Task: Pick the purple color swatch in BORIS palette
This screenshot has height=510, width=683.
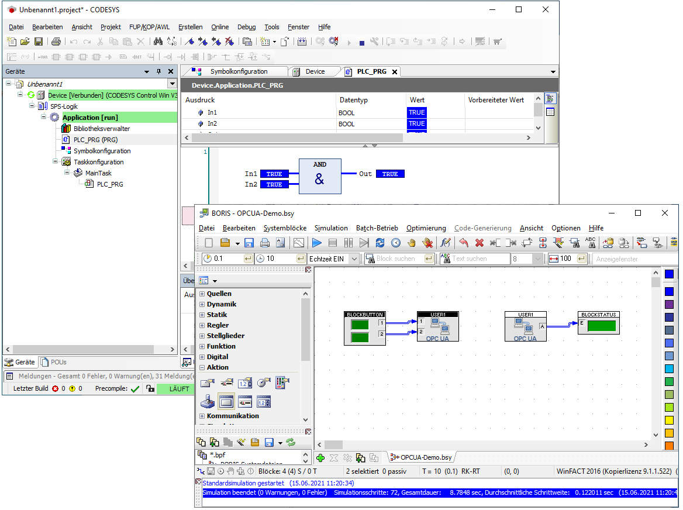Action: pyautogui.click(x=669, y=305)
